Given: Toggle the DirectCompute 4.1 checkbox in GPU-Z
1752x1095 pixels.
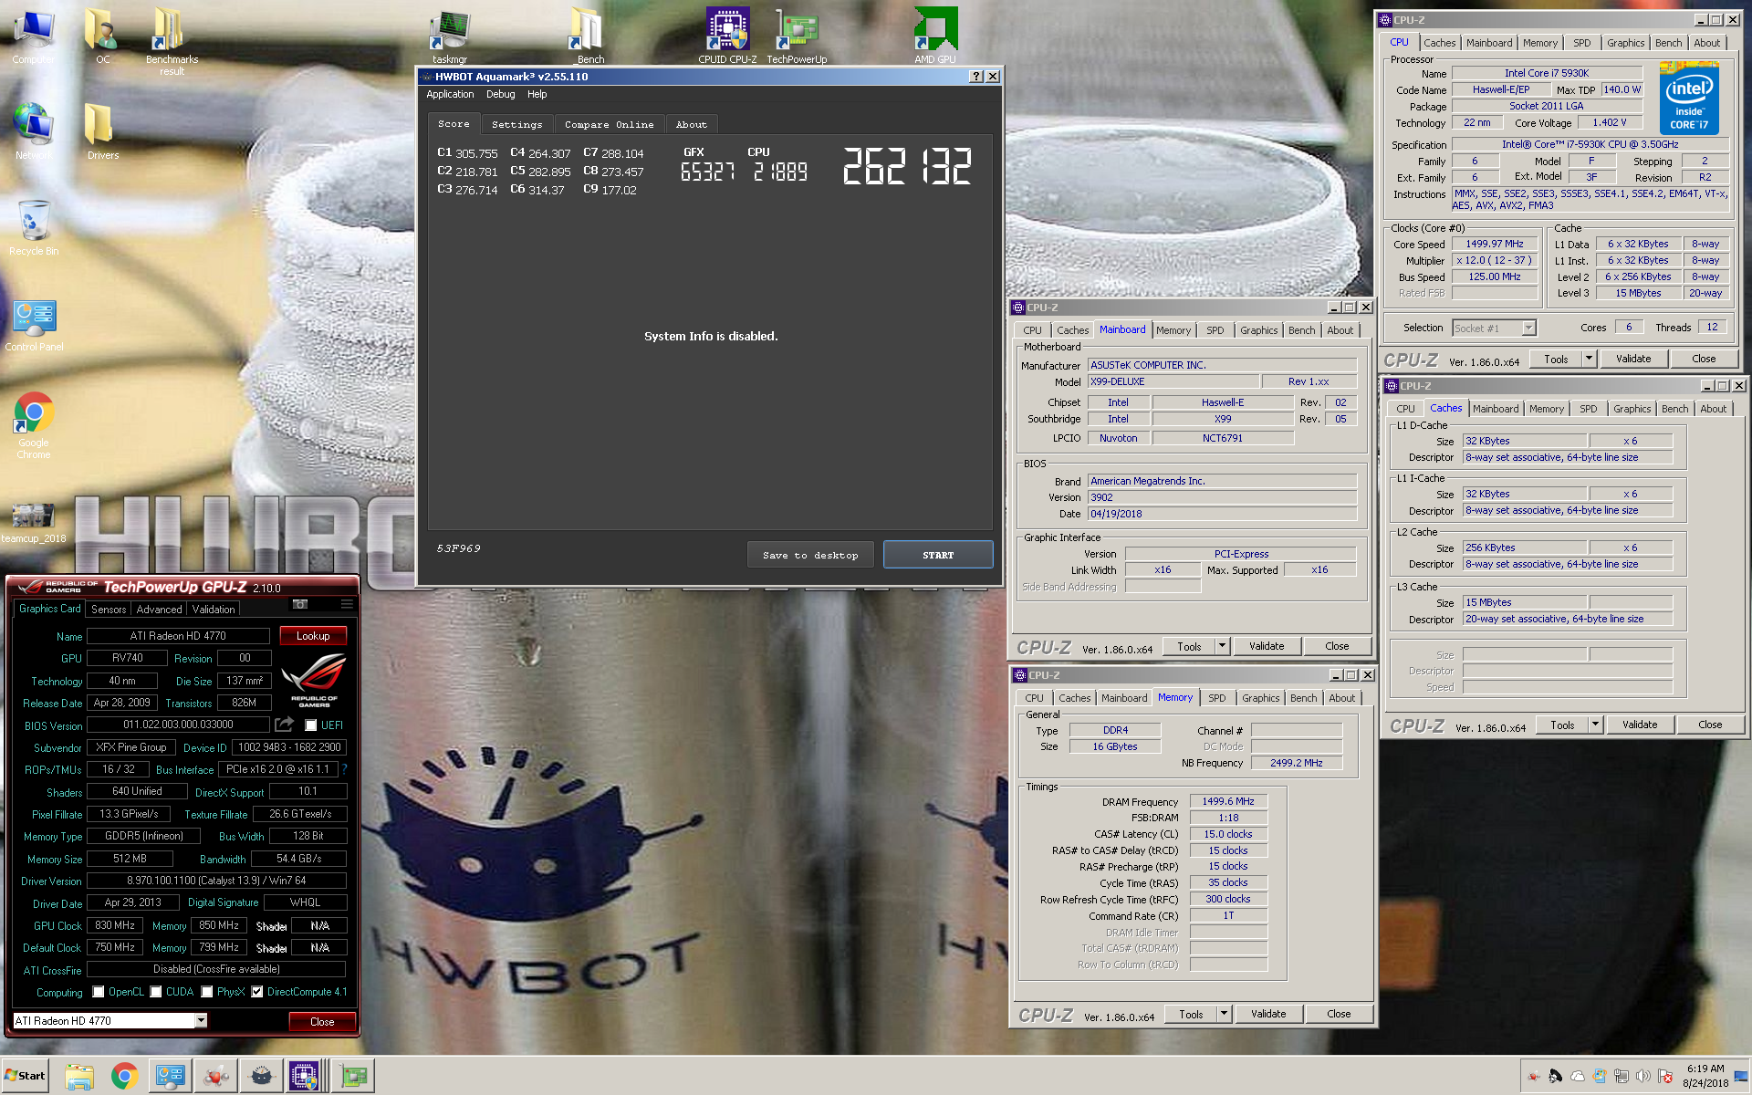Looking at the screenshot, I should coord(257,992).
